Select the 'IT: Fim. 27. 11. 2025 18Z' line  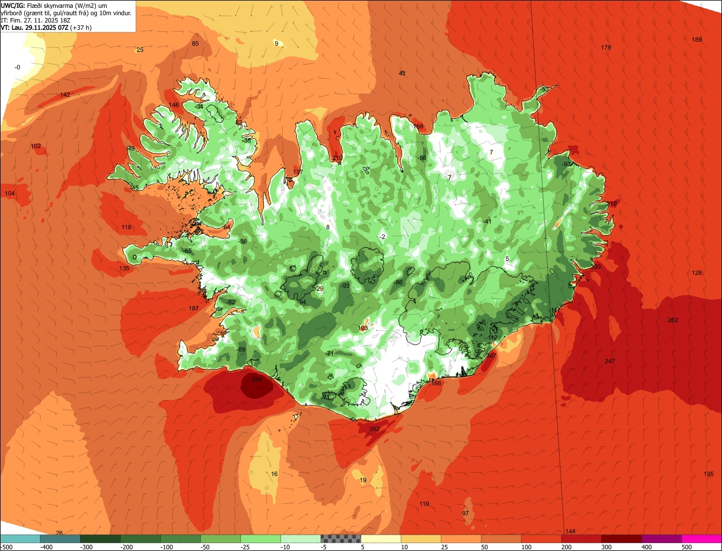(x=36, y=20)
